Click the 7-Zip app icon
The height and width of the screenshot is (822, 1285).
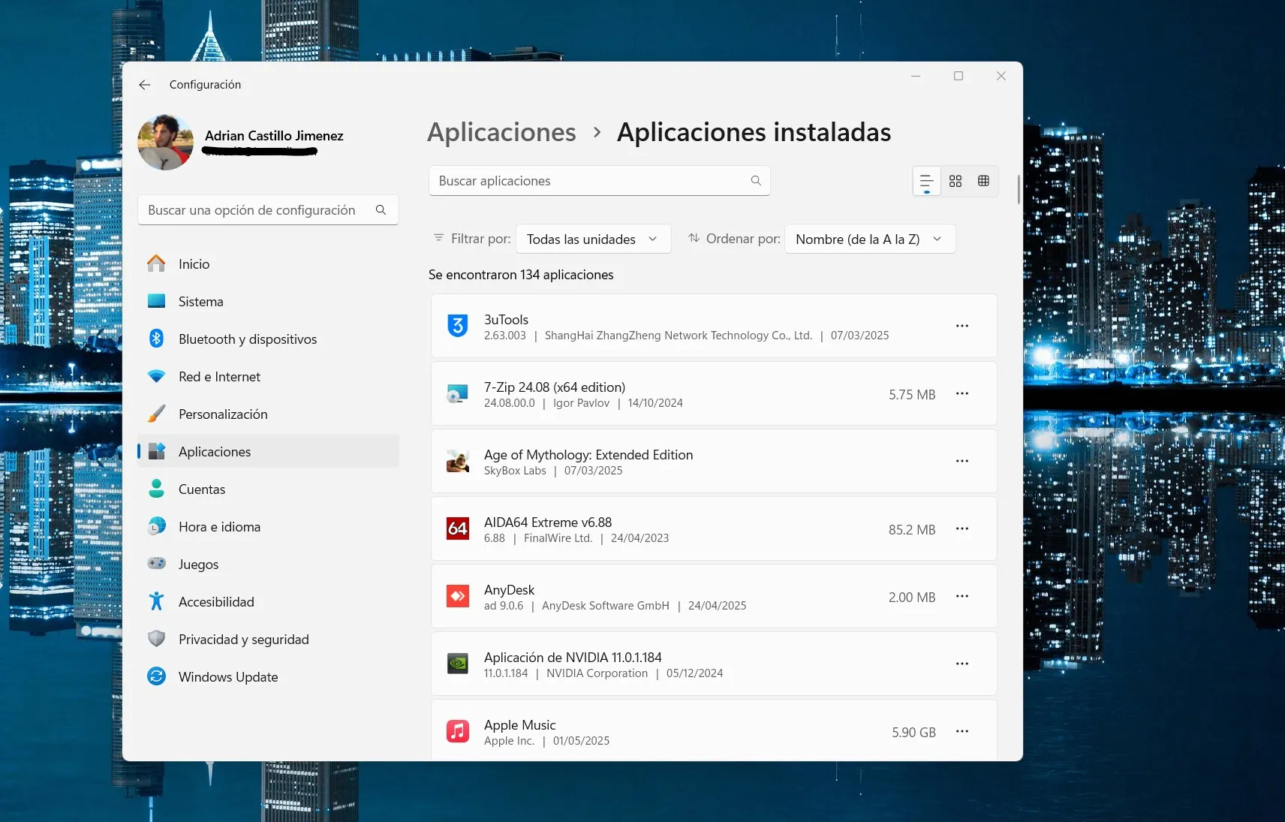[458, 393]
